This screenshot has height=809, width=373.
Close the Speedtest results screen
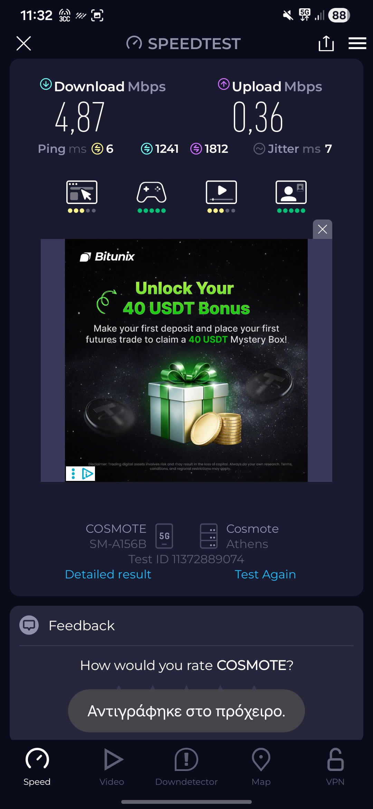(24, 43)
